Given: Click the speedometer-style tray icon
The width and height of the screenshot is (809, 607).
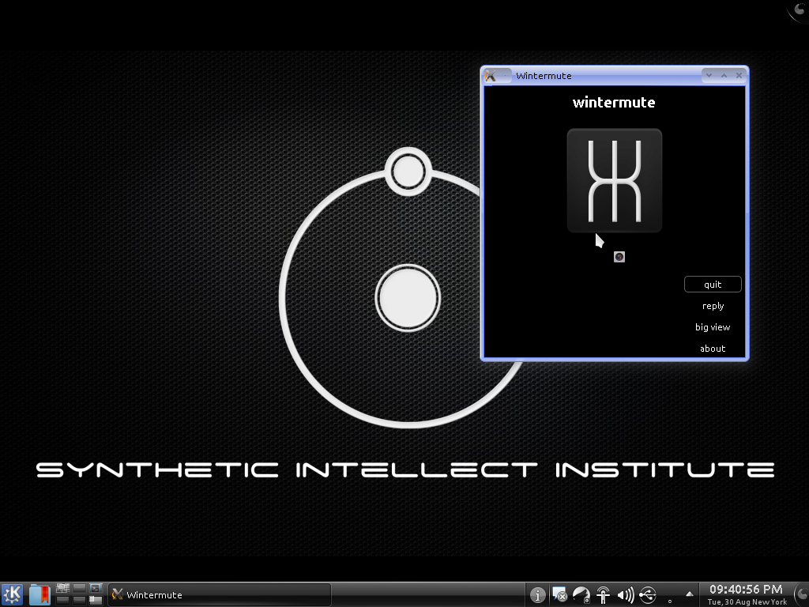Looking at the screenshot, I should point(581,595).
